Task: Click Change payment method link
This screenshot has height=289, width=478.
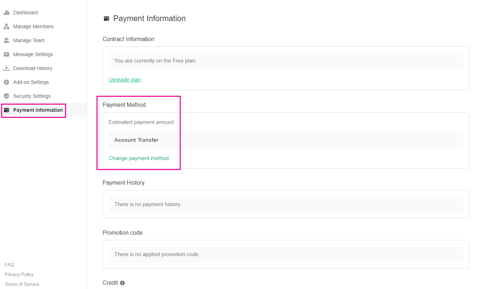Action: click(x=139, y=158)
